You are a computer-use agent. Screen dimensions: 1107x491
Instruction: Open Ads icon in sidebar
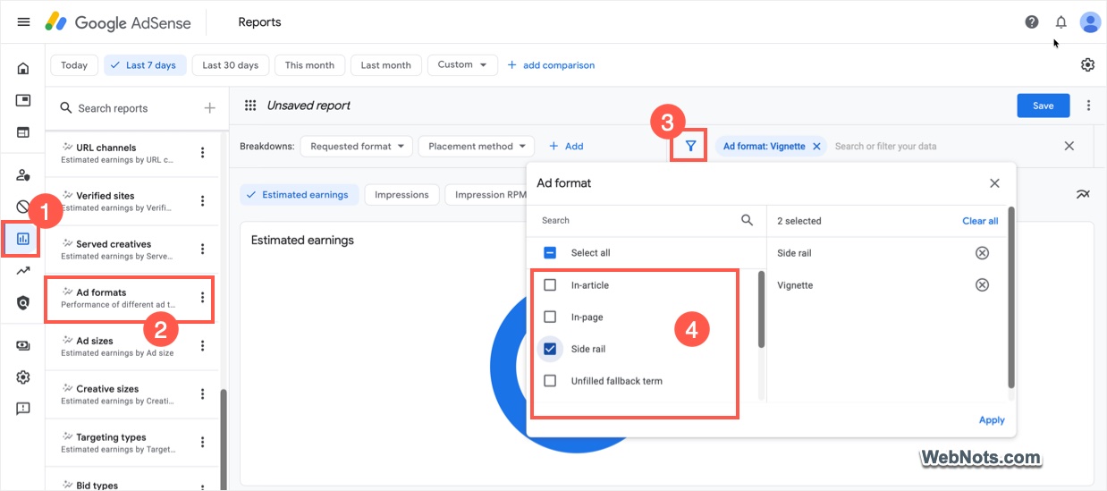pyautogui.click(x=23, y=100)
